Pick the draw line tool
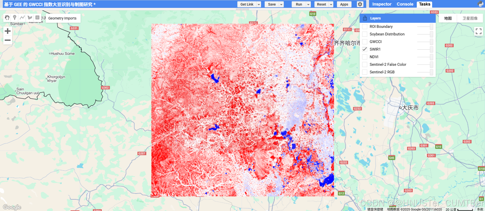Image resolution: width=485 pixels, height=211 pixels. [x=22, y=18]
